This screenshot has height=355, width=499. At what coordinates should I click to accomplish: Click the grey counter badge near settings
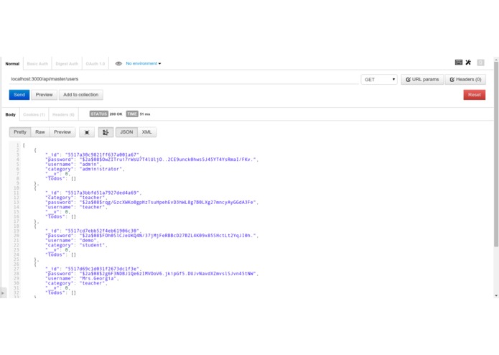click(480, 63)
